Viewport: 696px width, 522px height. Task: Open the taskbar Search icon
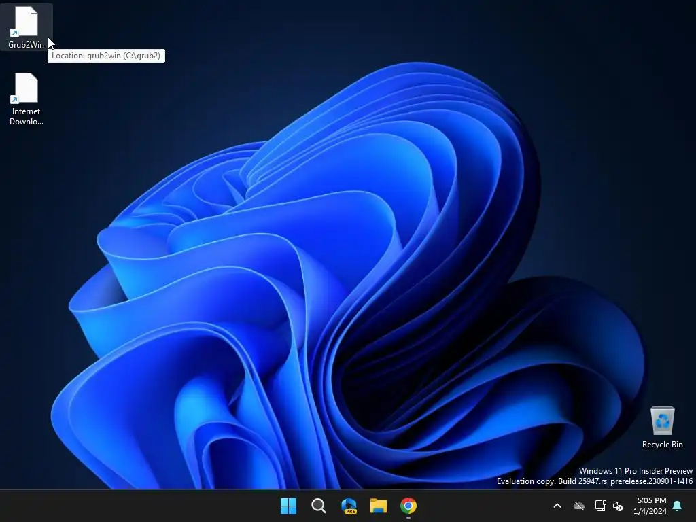tap(318, 506)
